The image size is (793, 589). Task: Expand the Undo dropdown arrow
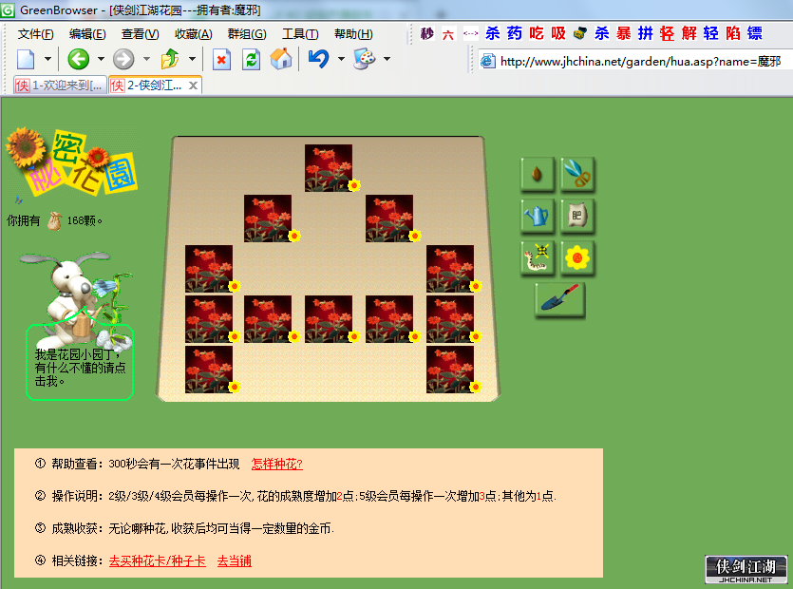(x=341, y=59)
